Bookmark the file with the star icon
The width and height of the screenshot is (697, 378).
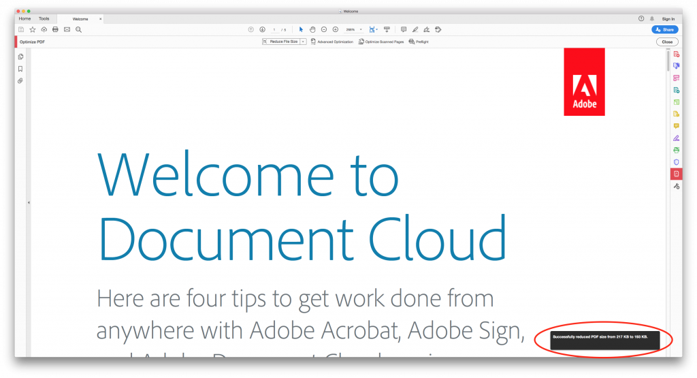point(33,29)
